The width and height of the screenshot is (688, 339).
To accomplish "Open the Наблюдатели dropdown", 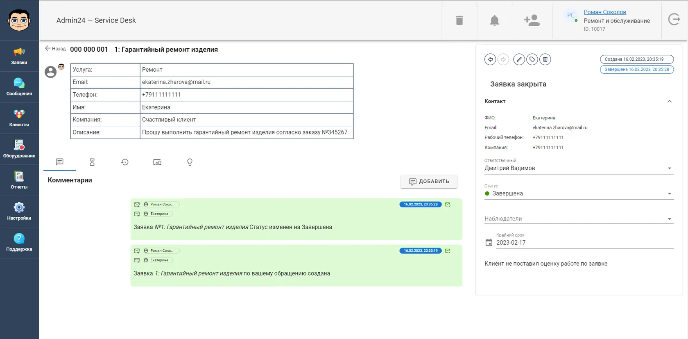I will tap(579, 219).
